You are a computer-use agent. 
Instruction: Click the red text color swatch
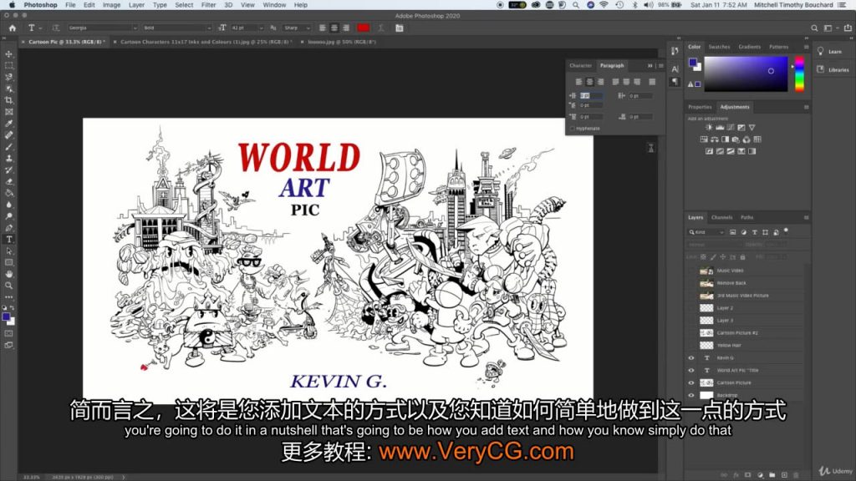coord(363,28)
